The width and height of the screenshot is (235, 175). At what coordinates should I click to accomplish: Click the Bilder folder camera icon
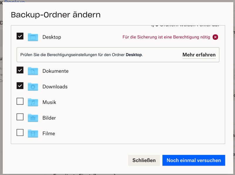click(x=33, y=118)
